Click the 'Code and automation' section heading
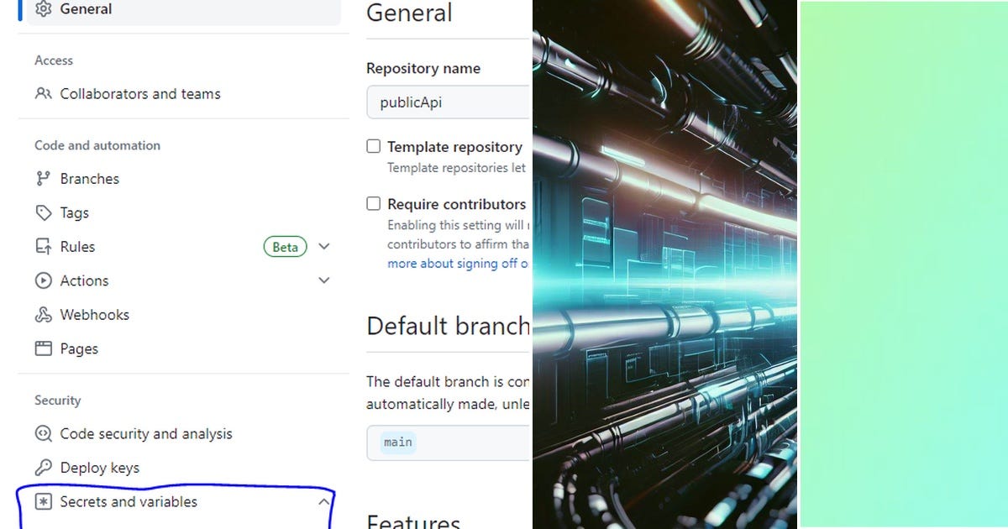This screenshot has height=529, width=1008. tap(97, 145)
